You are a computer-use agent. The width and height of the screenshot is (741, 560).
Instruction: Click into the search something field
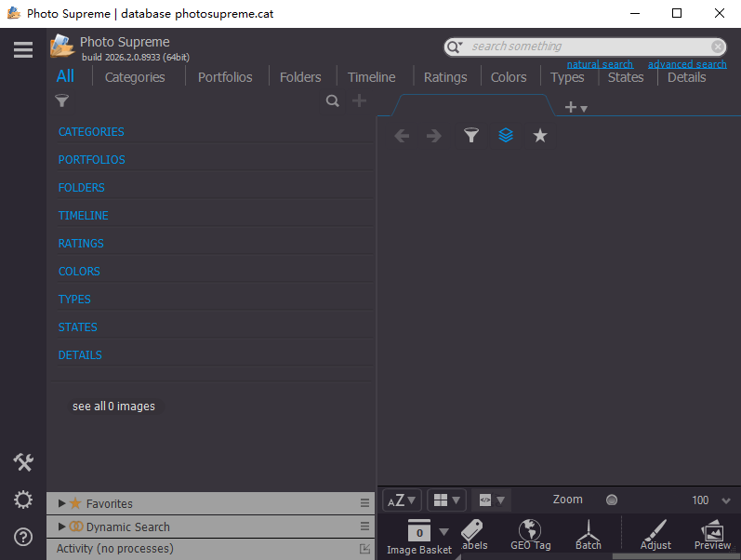[586, 47]
